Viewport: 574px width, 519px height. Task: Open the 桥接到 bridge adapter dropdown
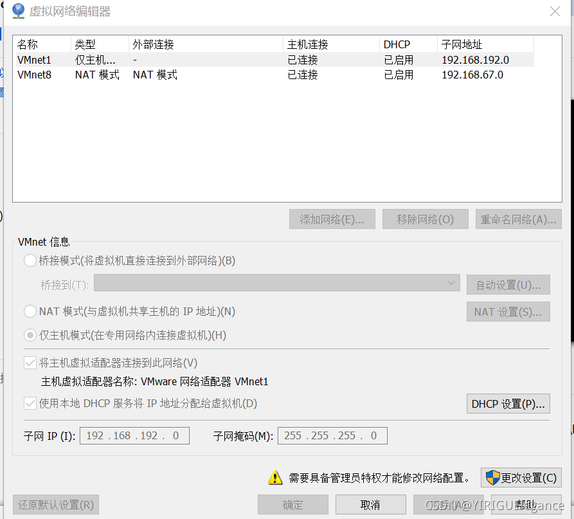point(451,284)
